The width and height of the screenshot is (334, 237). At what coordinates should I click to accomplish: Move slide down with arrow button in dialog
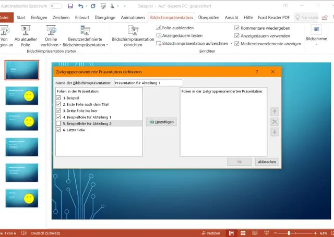click(275, 132)
